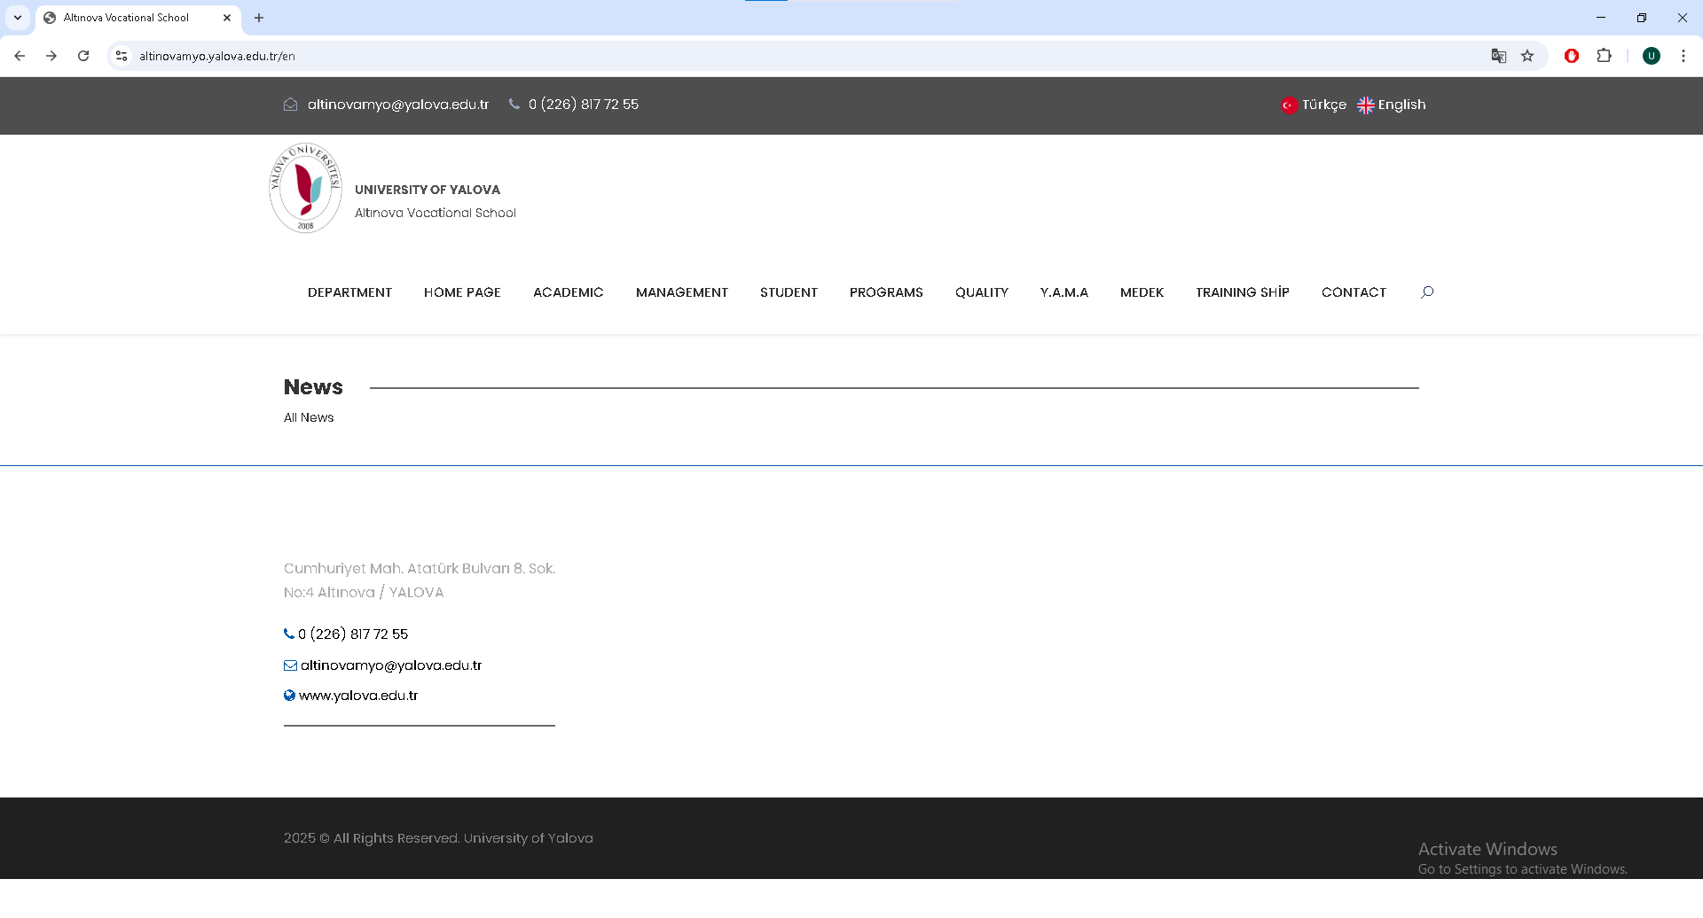Screen dimensions: 1703x918
Task: Click the Yalova University logo
Action: pos(306,188)
